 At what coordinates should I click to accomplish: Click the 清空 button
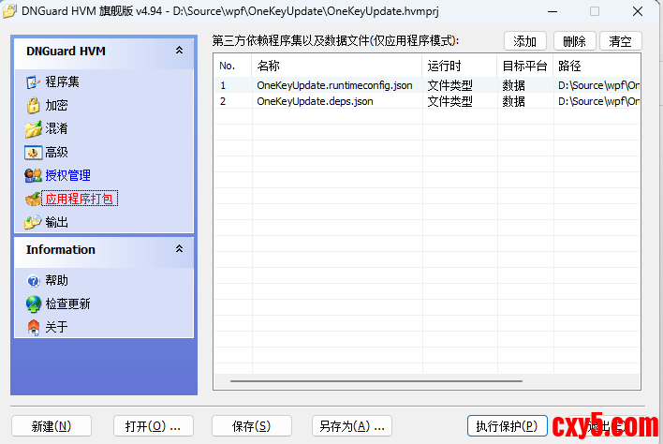tap(621, 41)
